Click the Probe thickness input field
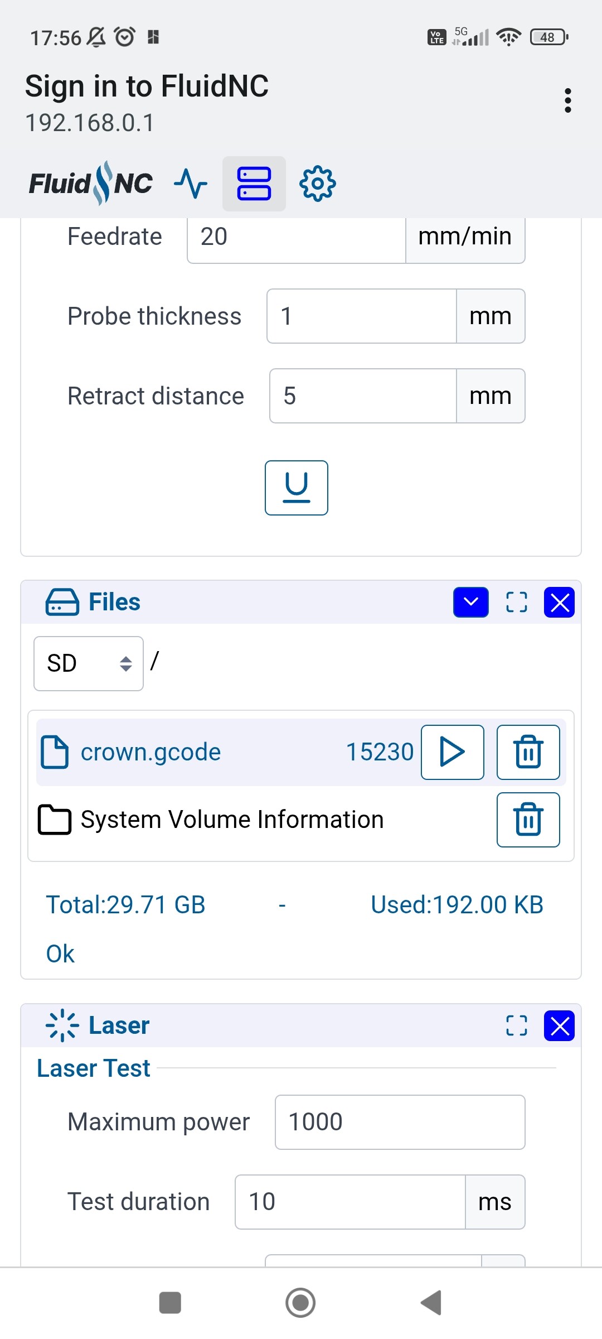The height and width of the screenshot is (1339, 602). [361, 316]
